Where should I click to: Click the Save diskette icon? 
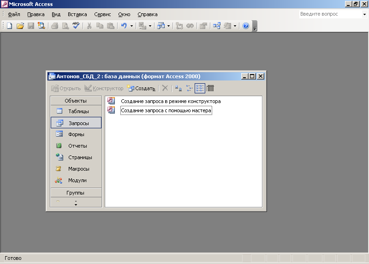(31, 26)
